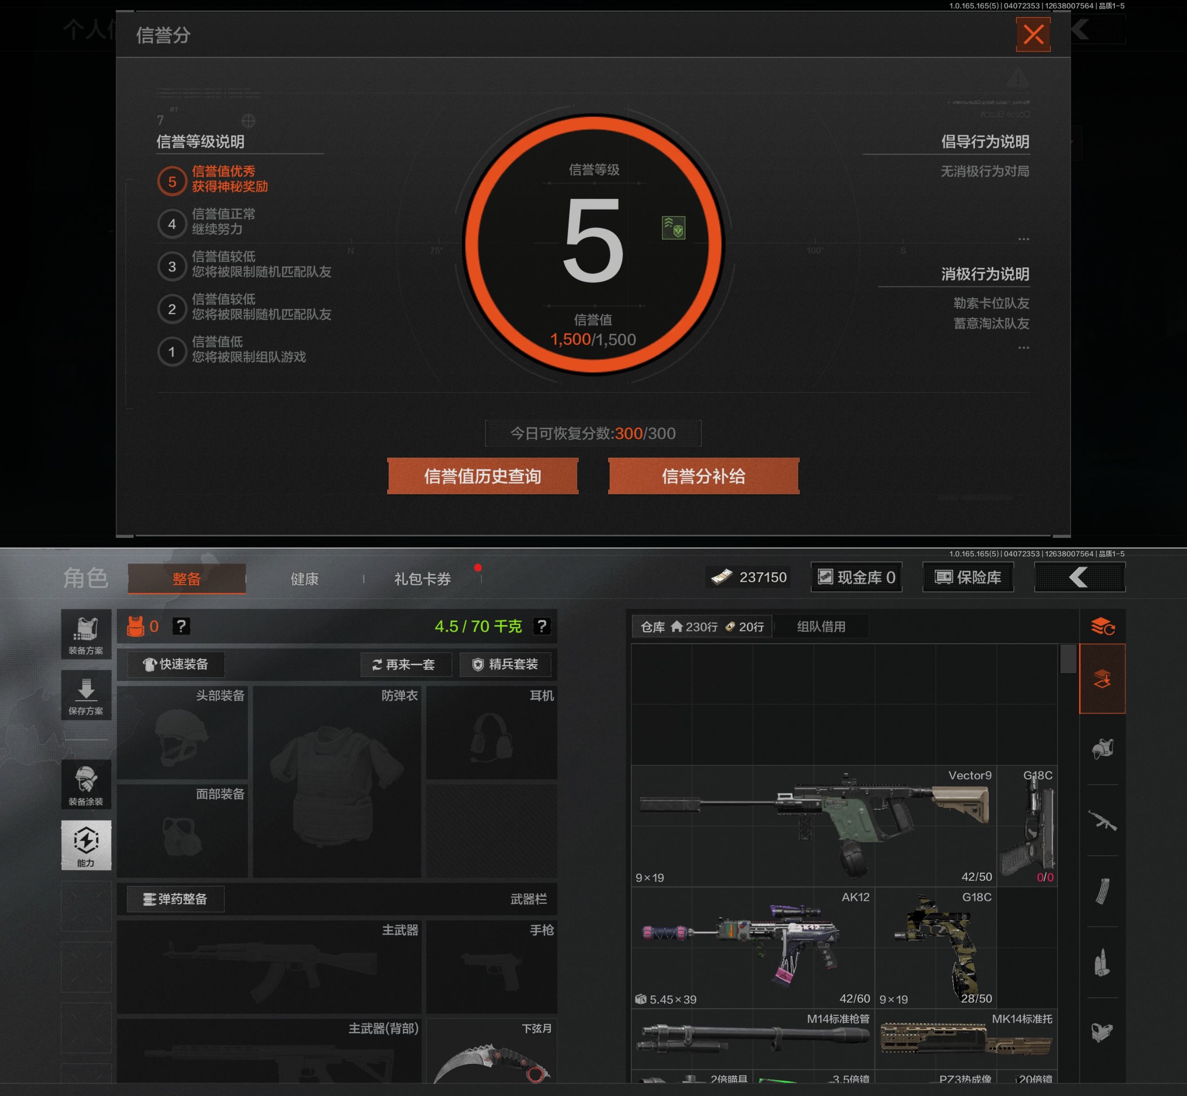1187x1096 pixels.
Task: Filter warehouse by the magazine icon
Action: pos(1102,891)
